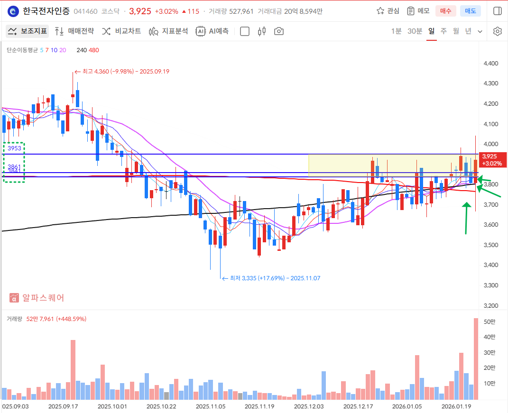Add stock to 관심 watchlist star

tap(388, 11)
